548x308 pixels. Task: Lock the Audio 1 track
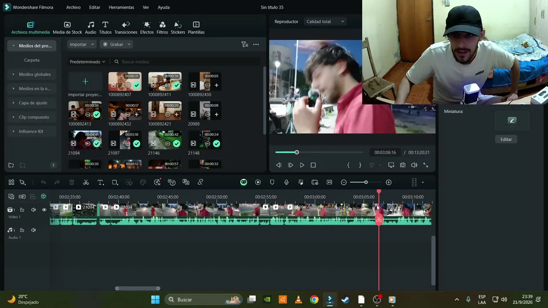point(22,230)
